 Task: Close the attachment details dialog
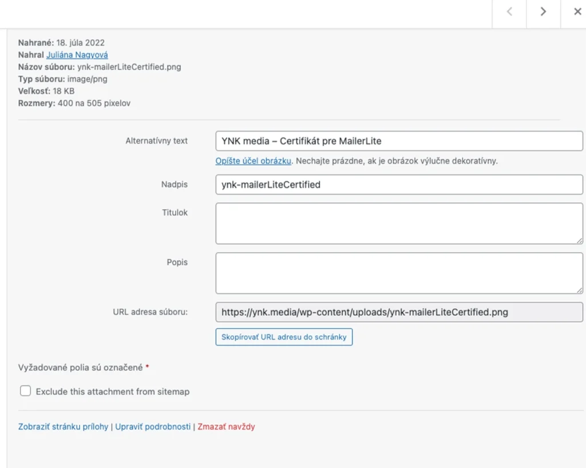[x=577, y=11]
